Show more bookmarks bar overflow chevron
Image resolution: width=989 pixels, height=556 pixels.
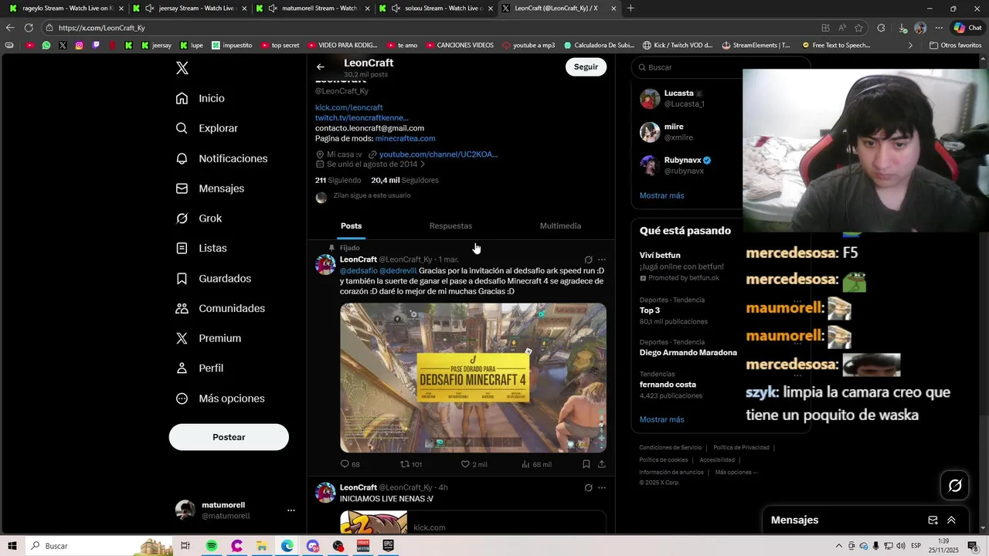(910, 46)
